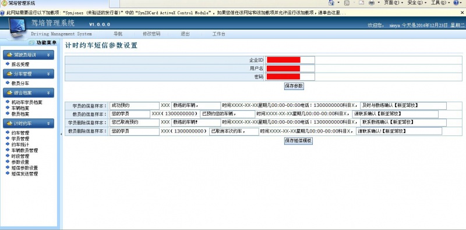Select 工作台 in top navigation
Viewport: 466px width, 230px height.
click(219, 34)
